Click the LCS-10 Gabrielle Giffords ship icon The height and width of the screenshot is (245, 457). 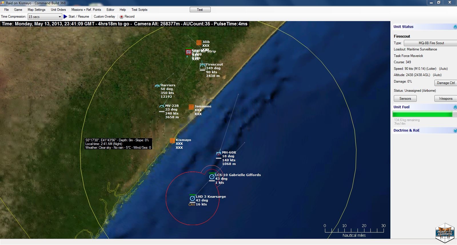coord(212,177)
